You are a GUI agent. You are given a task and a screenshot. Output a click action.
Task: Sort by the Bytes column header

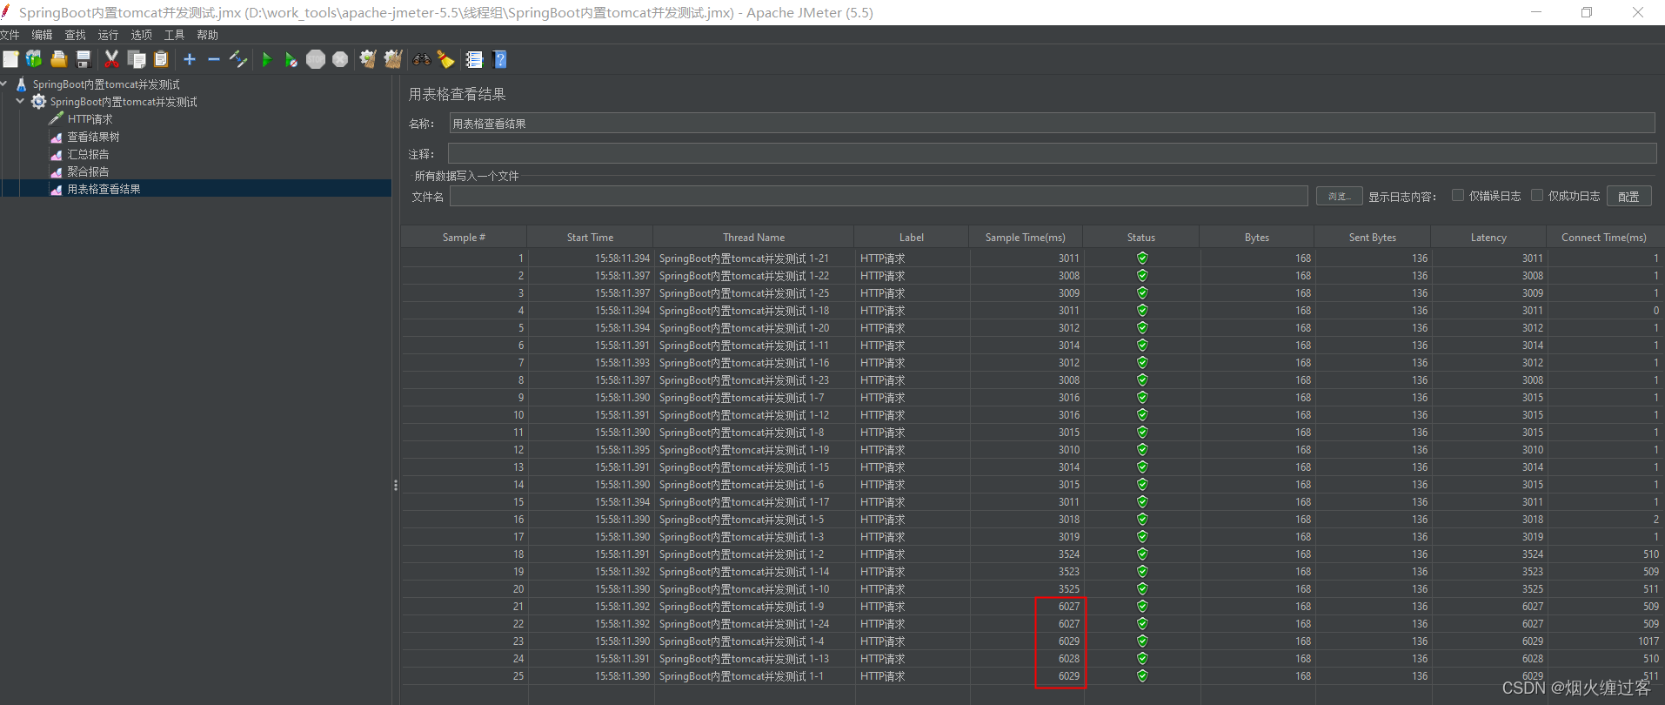pyautogui.click(x=1257, y=238)
